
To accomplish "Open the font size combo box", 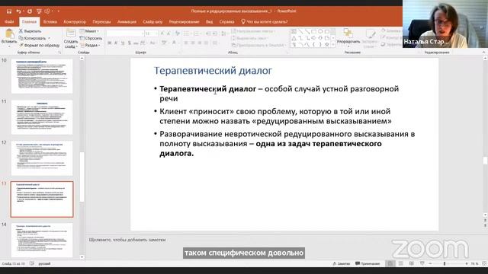I will coord(151,33).
